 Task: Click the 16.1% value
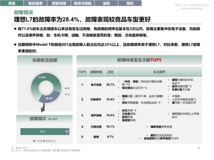pos(111,127)
